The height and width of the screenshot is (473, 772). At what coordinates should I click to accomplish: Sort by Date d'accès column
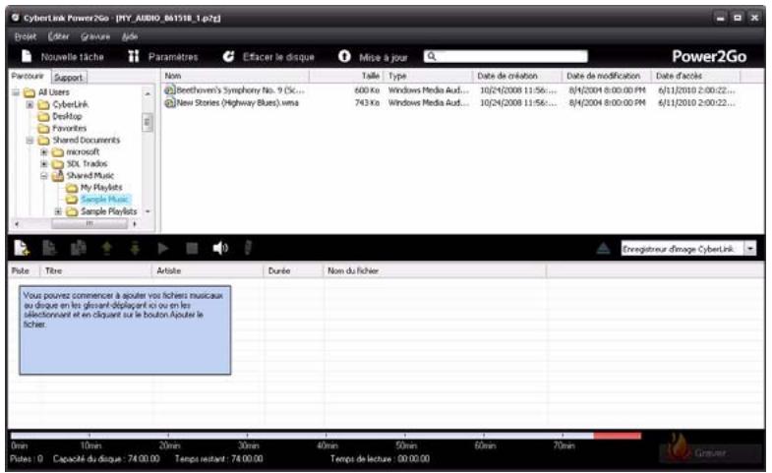click(x=695, y=76)
